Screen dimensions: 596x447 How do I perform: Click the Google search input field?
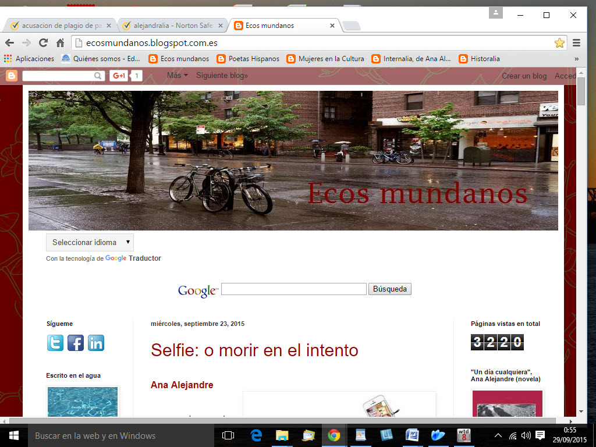point(293,289)
